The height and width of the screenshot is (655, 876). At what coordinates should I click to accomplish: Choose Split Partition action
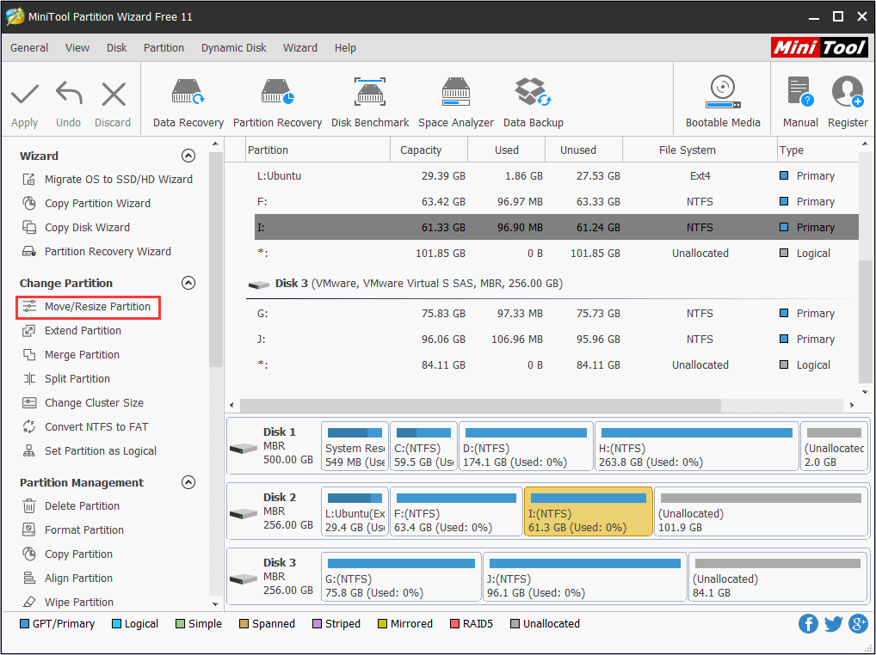coord(66,378)
